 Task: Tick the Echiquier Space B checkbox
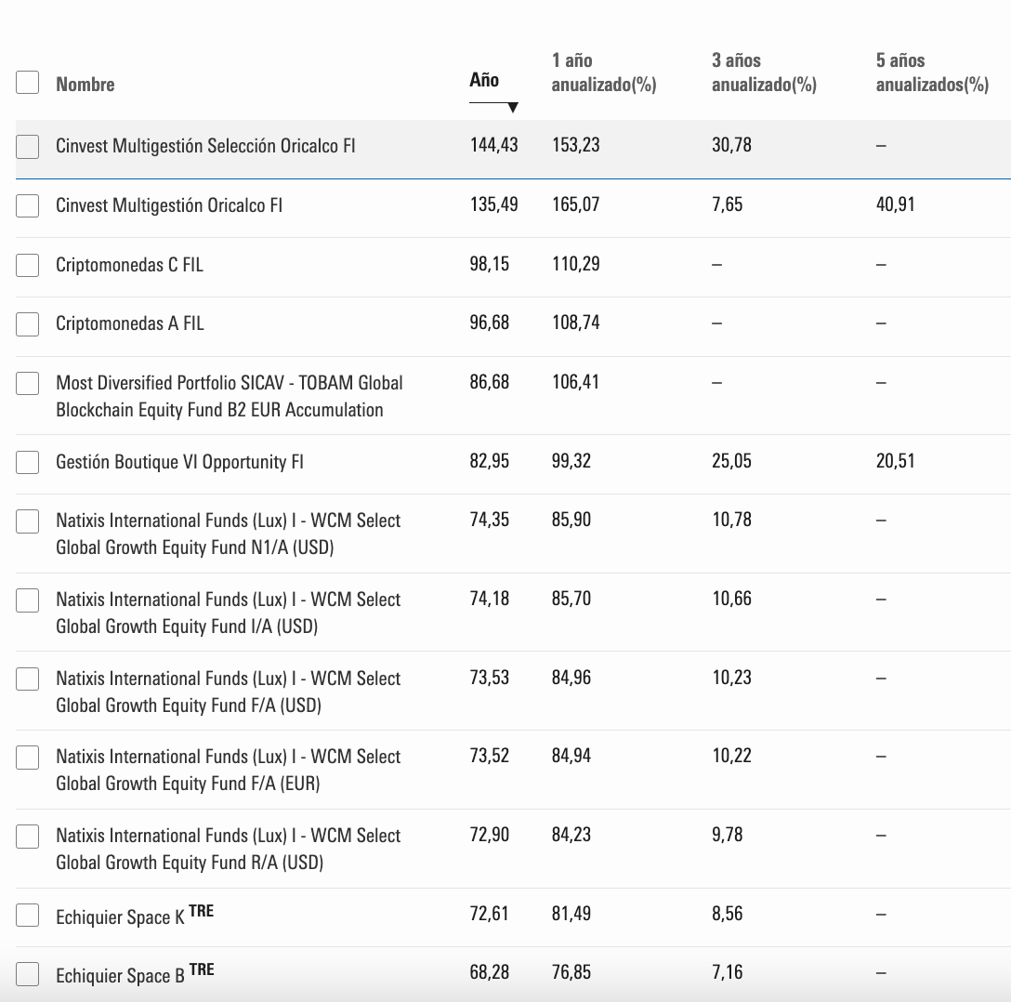(27, 973)
